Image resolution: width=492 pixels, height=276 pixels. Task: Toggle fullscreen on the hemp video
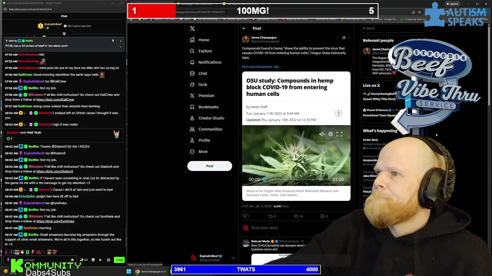point(339,134)
